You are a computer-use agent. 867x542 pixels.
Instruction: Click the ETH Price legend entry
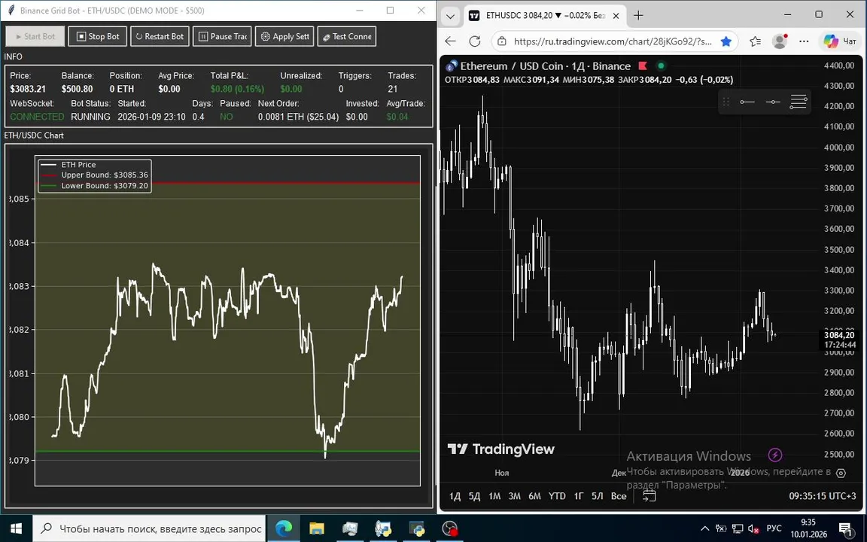(x=78, y=164)
